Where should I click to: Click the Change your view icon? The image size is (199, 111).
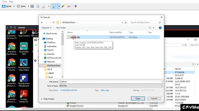coord(150,28)
